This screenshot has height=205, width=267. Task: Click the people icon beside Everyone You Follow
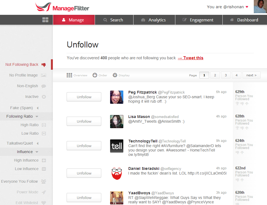pos(43,182)
